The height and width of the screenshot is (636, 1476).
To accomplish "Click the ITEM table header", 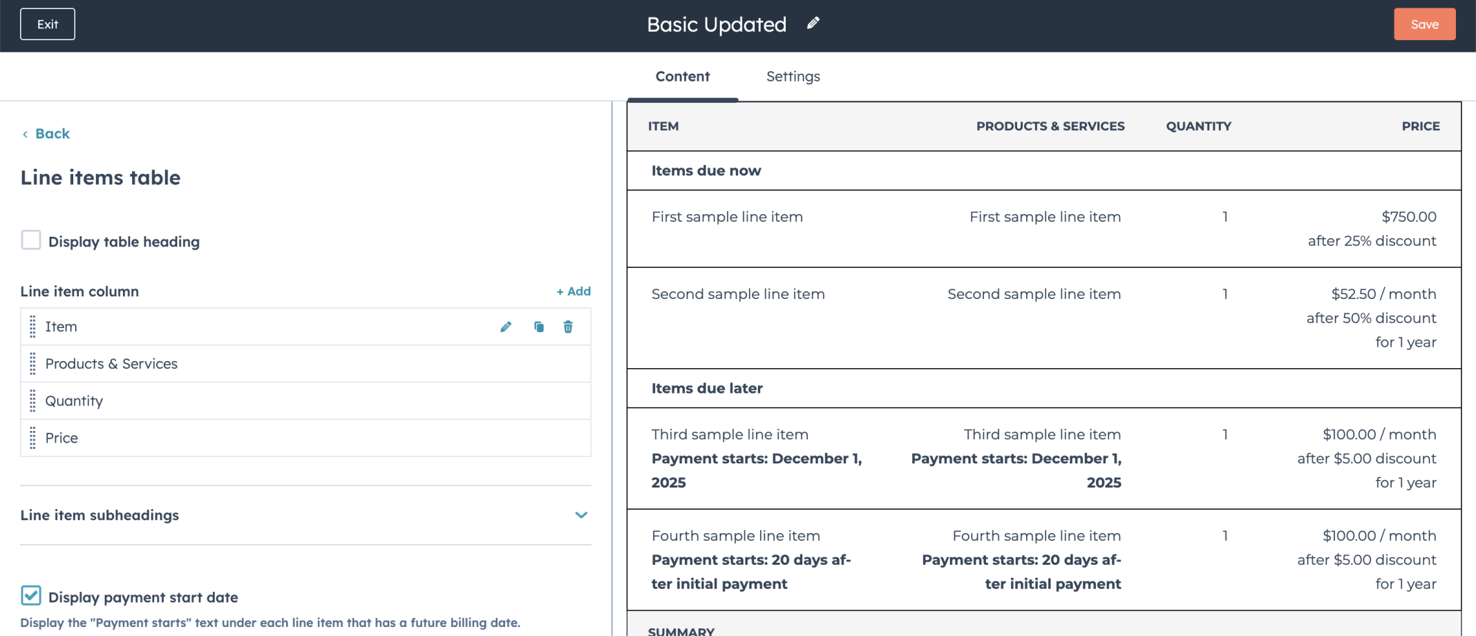I will pos(663,126).
